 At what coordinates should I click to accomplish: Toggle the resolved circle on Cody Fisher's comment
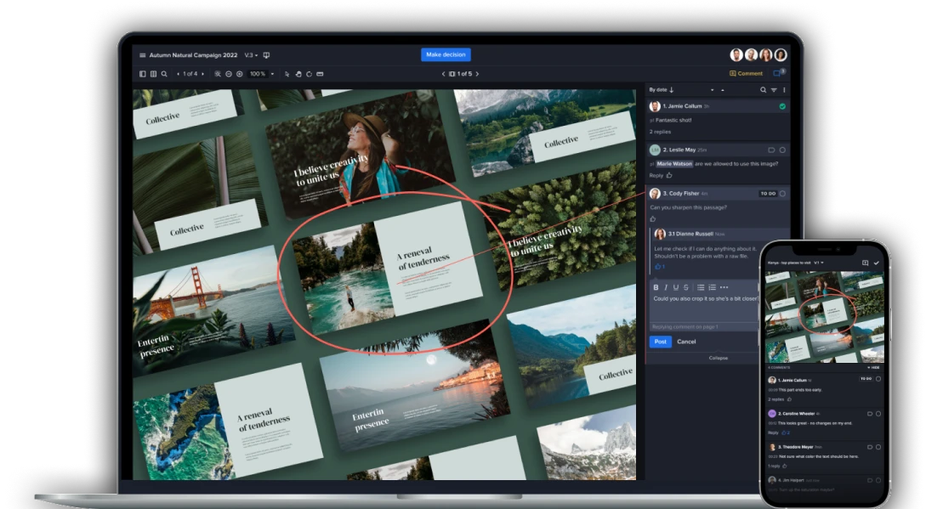[782, 194]
